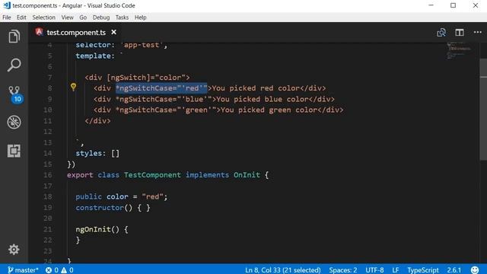Click line number 16 in the gutter
The height and width of the screenshot is (274, 487).
[47, 175]
